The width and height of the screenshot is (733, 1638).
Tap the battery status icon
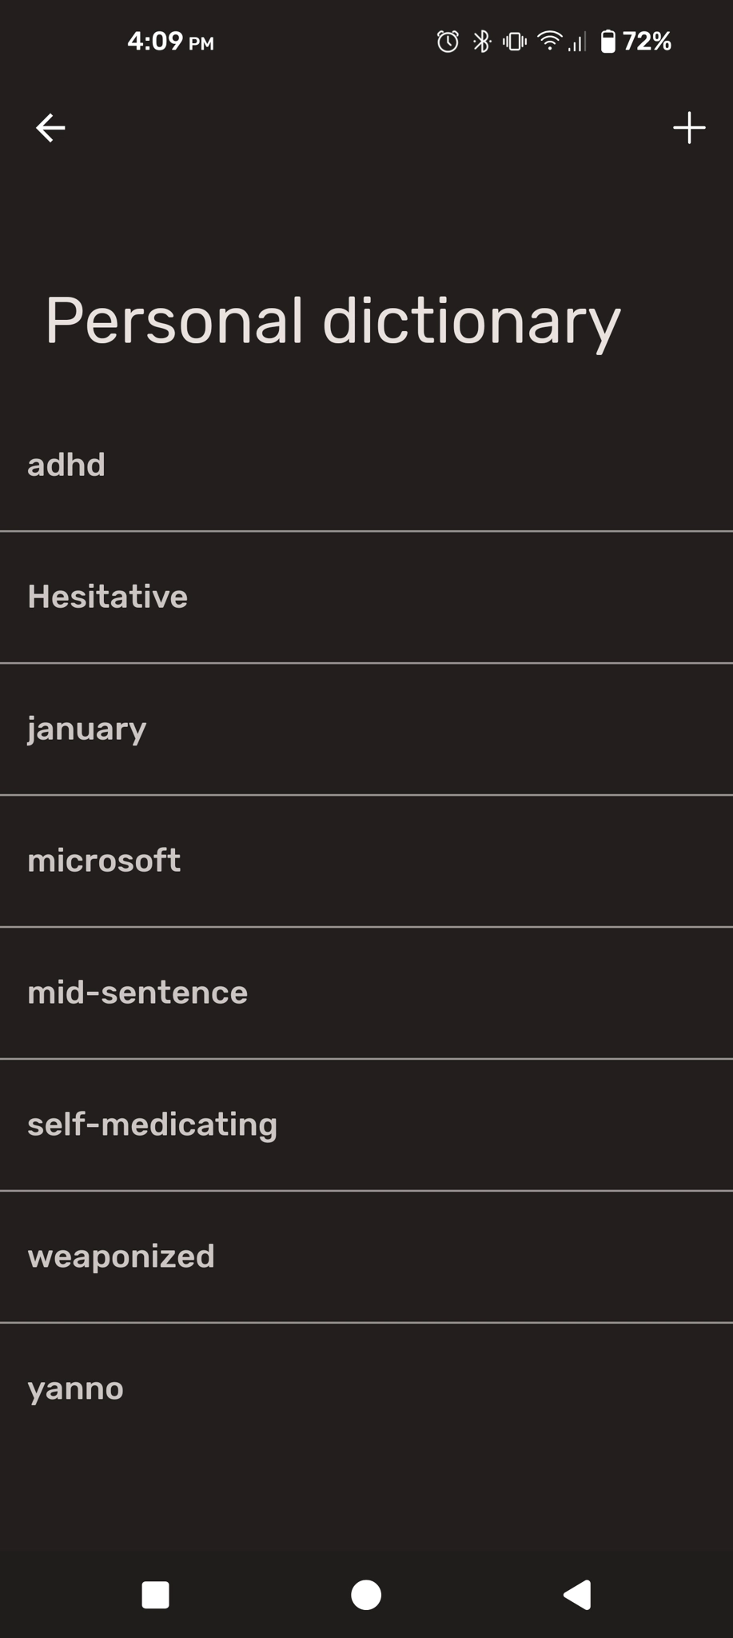(x=608, y=42)
